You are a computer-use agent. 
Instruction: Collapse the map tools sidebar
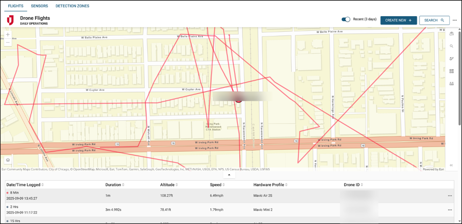[x=451, y=165]
